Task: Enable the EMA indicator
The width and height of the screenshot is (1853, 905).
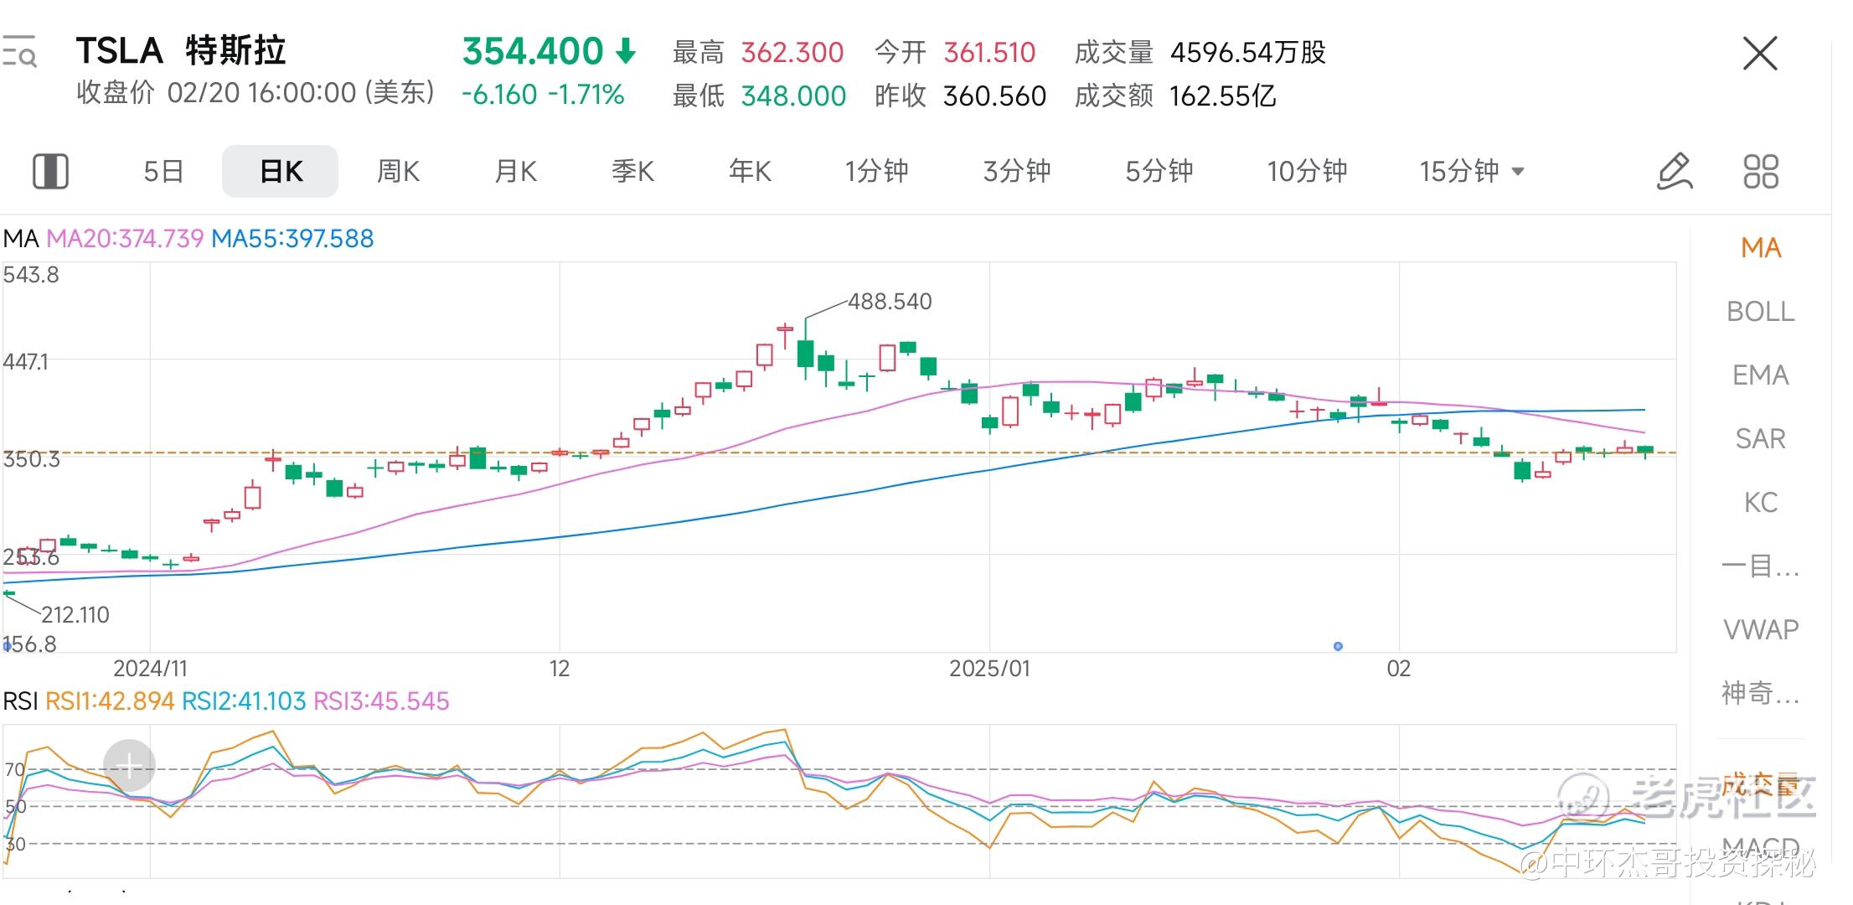Action: point(1761,375)
